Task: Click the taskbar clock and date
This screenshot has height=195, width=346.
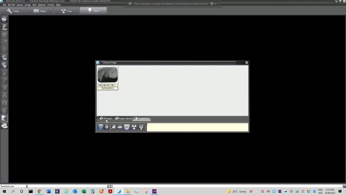Action: (330, 191)
